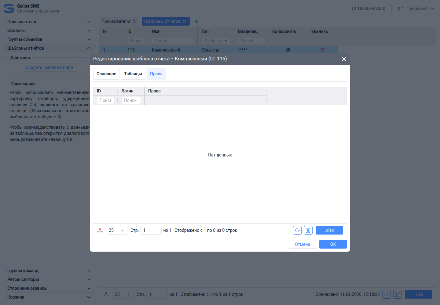Click the copy icon in the Комплексный row
Screen dimensions: 440x305
pyautogui.click(x=288, y=50)
